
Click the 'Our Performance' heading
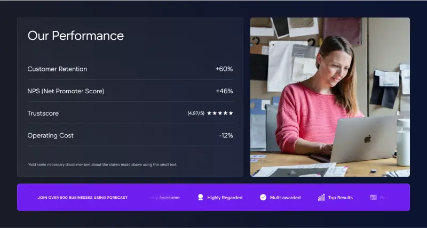pyautogui.click(x=76, y=36)
